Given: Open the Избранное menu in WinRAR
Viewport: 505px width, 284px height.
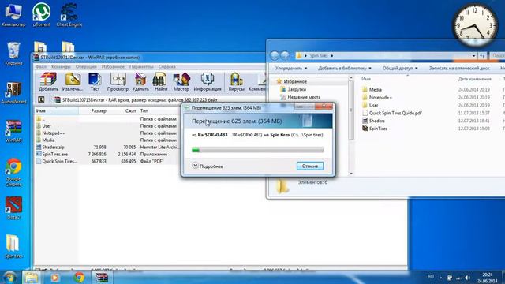Looking at the screenshot, I should (113, 66).
